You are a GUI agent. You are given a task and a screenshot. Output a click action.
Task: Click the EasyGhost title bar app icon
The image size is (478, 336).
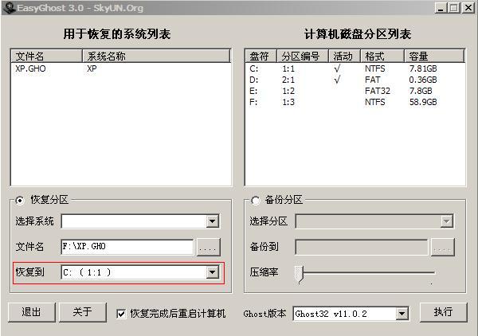point(9,8)
